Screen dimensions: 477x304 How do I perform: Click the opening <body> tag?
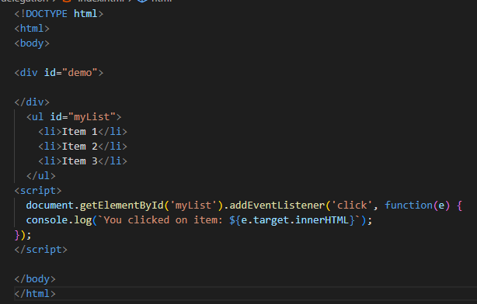(32, 43)
